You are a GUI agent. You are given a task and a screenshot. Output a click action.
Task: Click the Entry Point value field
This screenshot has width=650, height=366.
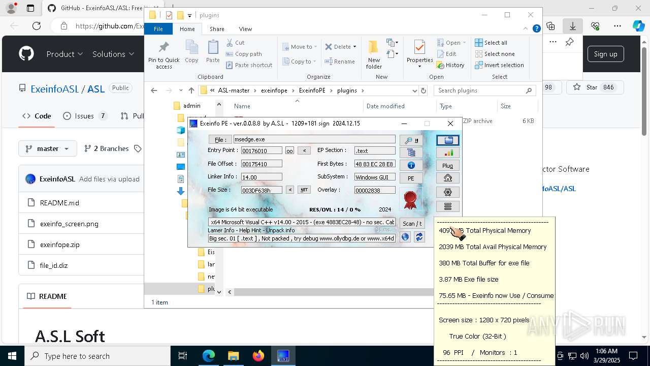point(262,150)
